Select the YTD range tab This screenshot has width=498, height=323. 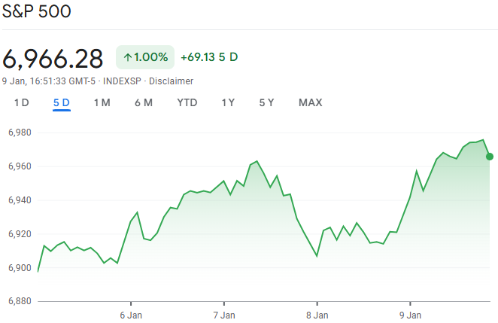coord(187,102)
